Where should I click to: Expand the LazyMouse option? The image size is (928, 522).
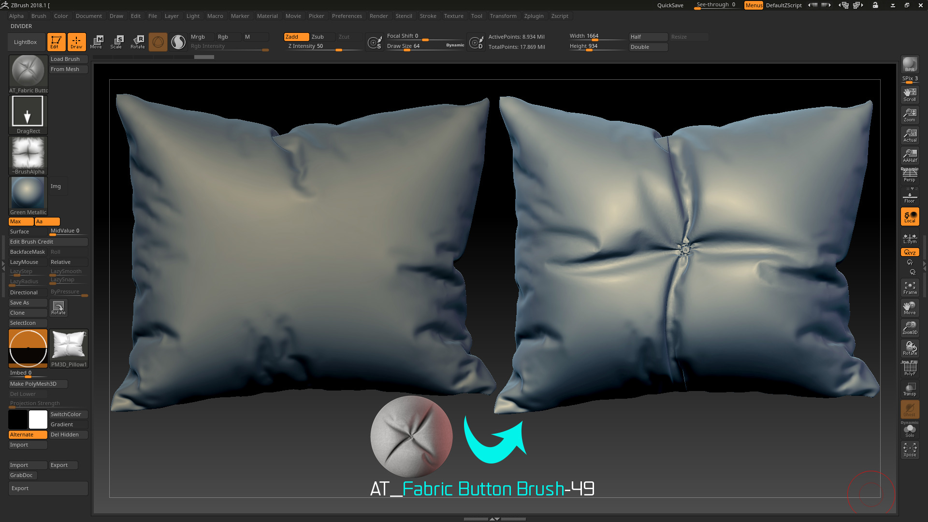pos(28,262)
